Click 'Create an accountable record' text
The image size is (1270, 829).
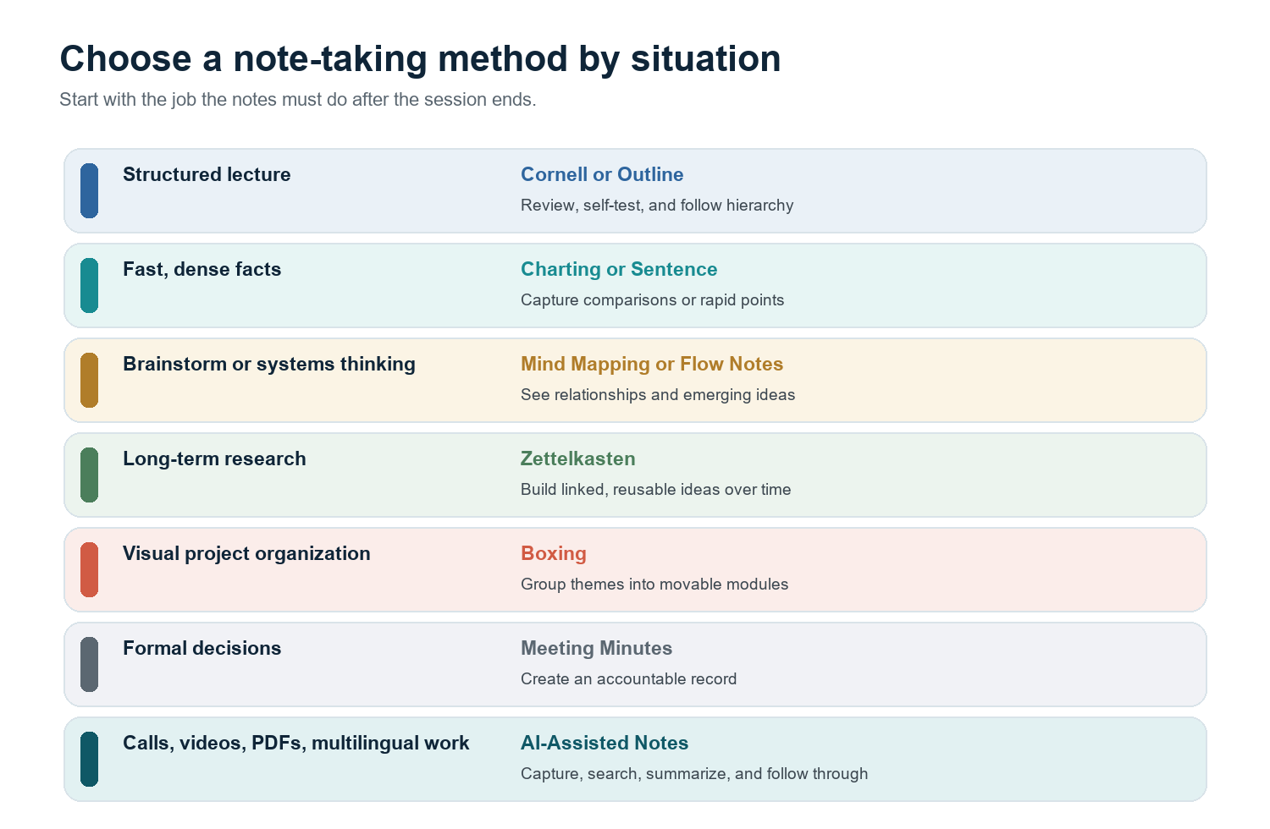(629, 678)
